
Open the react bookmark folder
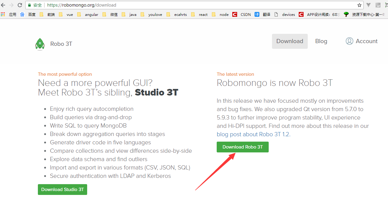click(199, 14)
